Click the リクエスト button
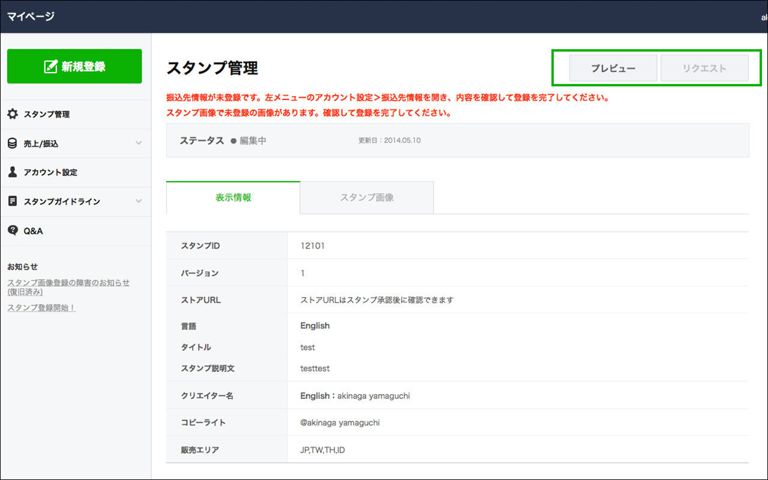 click(704, 68)
